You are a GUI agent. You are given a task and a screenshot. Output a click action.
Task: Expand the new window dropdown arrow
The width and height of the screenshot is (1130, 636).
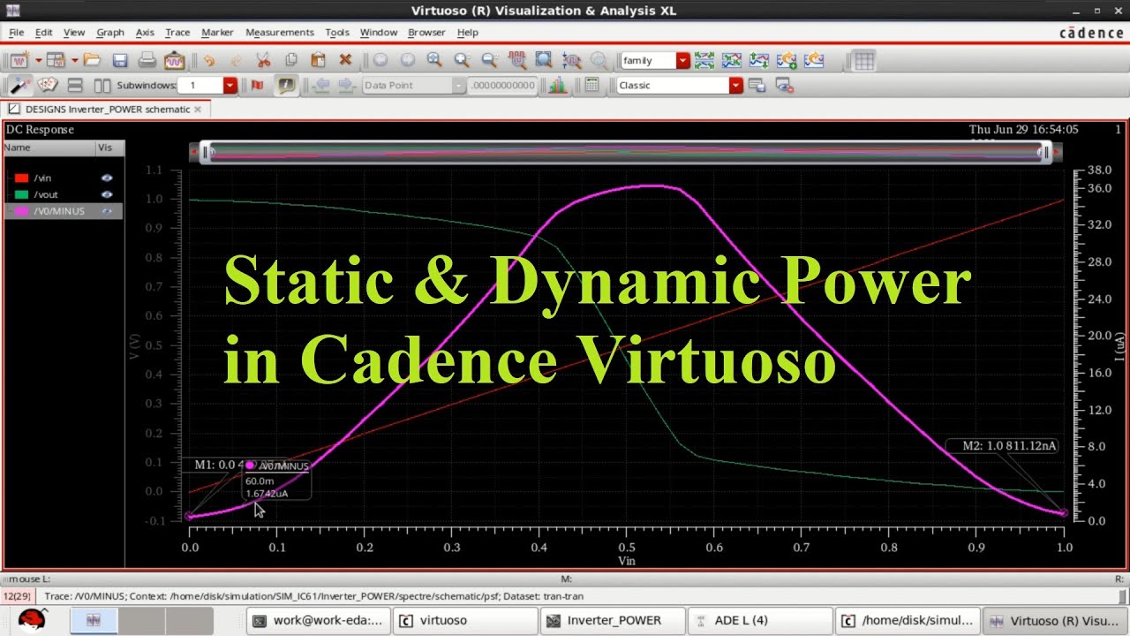[x=38, y=60]
